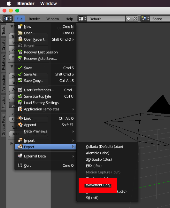This screenshot has height=208, width=170.
Task: Export as Collada (Default) (.dae)
Action: tap(107, 147)
